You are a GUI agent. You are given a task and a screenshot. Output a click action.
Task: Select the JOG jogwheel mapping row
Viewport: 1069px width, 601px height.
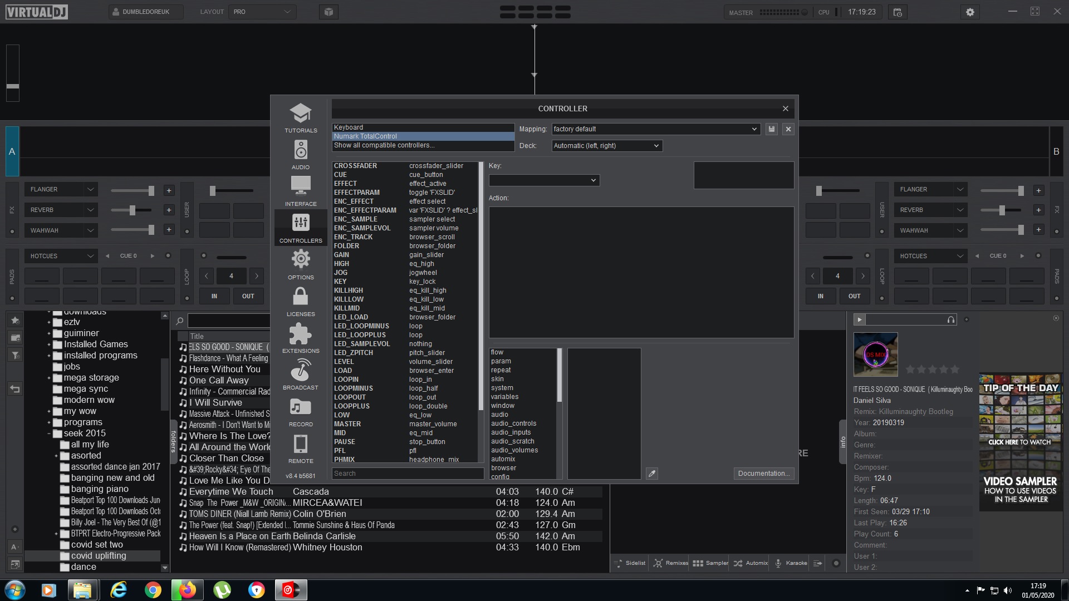tap(405, 273)
